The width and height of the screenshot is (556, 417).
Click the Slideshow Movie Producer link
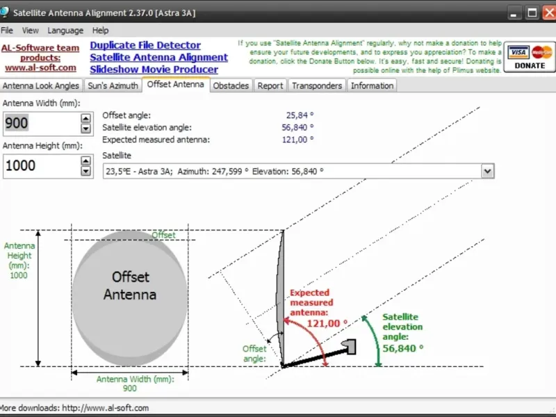click(x=154, y=69)
